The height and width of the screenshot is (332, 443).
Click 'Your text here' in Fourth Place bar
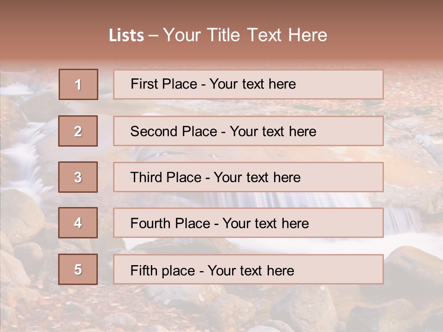[265, 224]
